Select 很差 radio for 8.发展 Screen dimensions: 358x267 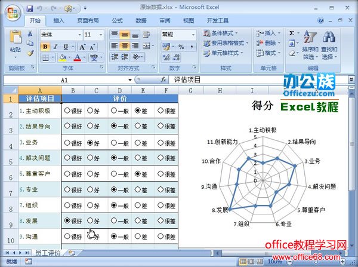(161, 220)
